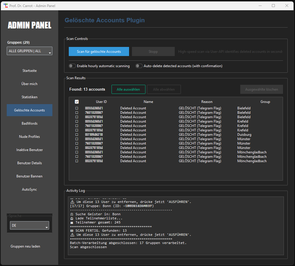Open the AutoSync page
The image size is (295, 266).
pyautogui.click(x=30, y=189)
